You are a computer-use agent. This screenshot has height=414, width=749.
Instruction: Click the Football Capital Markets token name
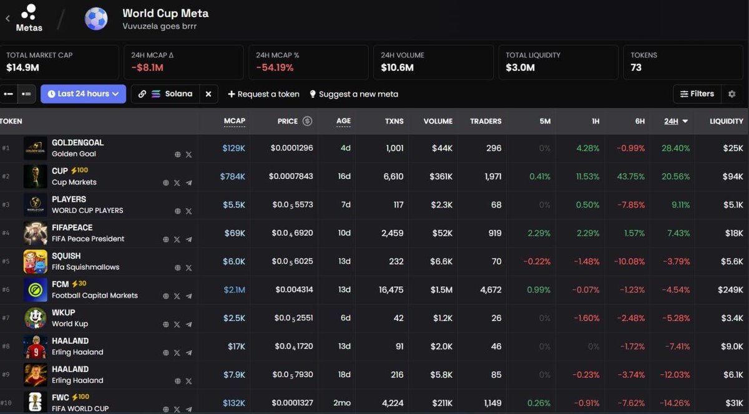95,296
